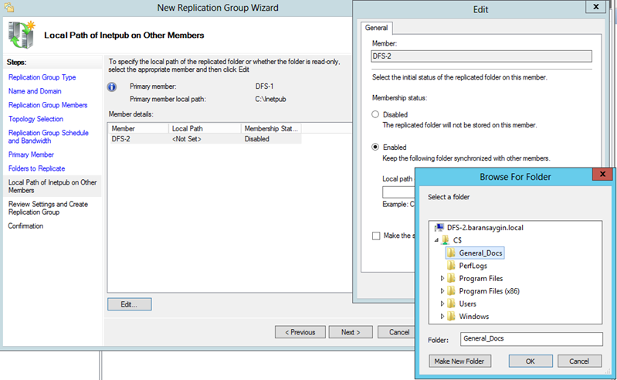The width and height of the screenshot is (617, 380).
Task: Click the Users folder icon
Action: 451,304
